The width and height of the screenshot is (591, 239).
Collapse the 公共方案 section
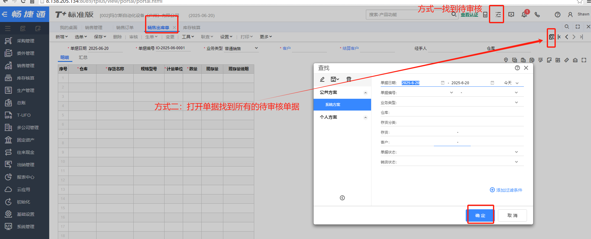tap(366, 93)
